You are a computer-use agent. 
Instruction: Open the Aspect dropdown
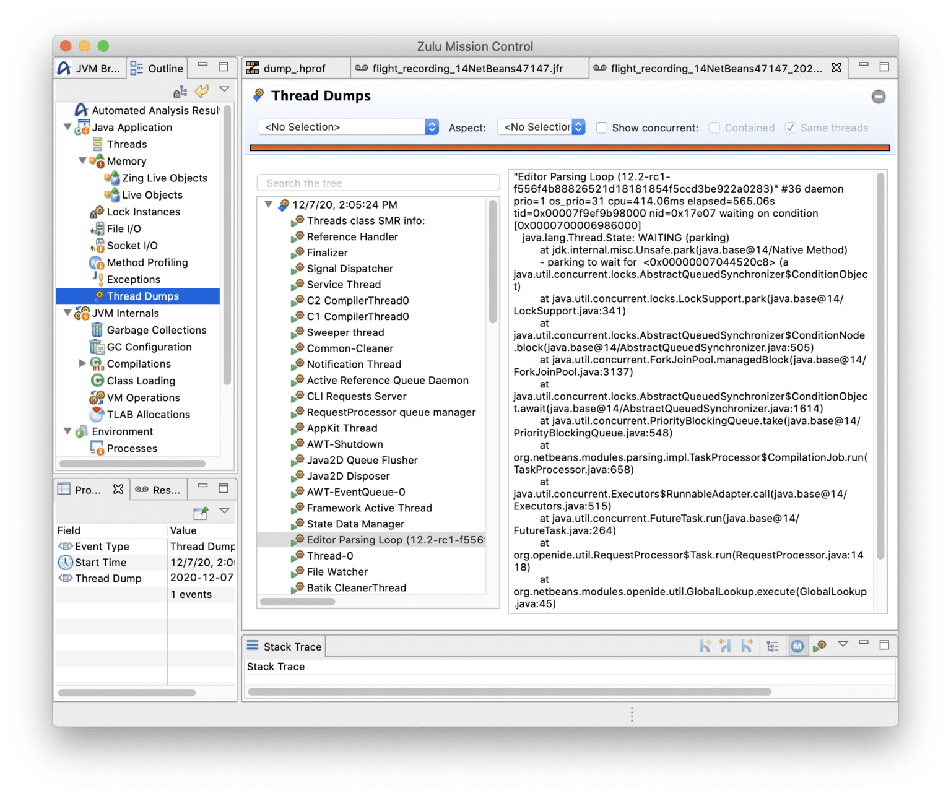541,127
